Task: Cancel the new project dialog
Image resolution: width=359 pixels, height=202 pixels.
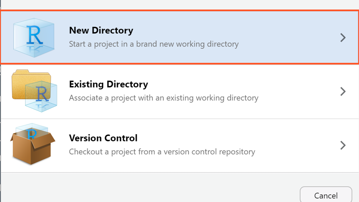Action: pos(326,195)
